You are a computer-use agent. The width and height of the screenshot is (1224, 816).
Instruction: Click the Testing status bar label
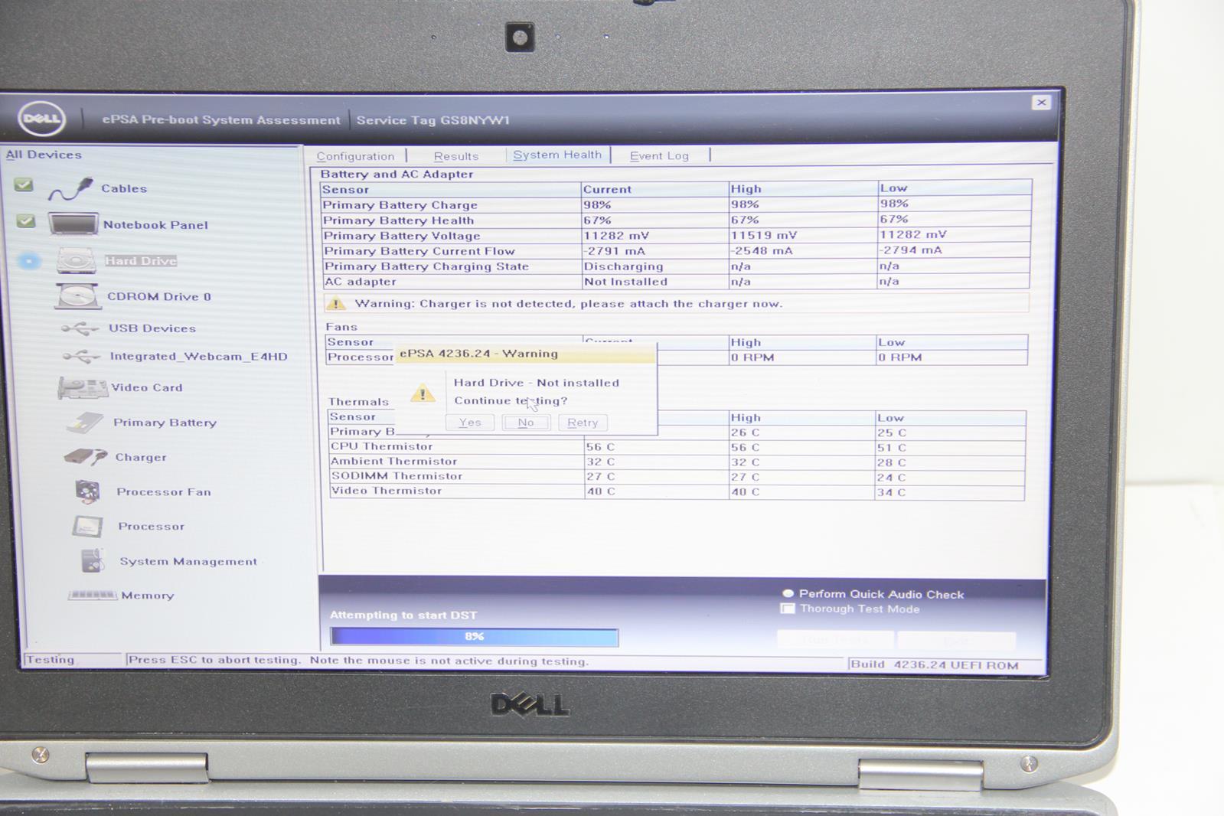tap(50, 659)
